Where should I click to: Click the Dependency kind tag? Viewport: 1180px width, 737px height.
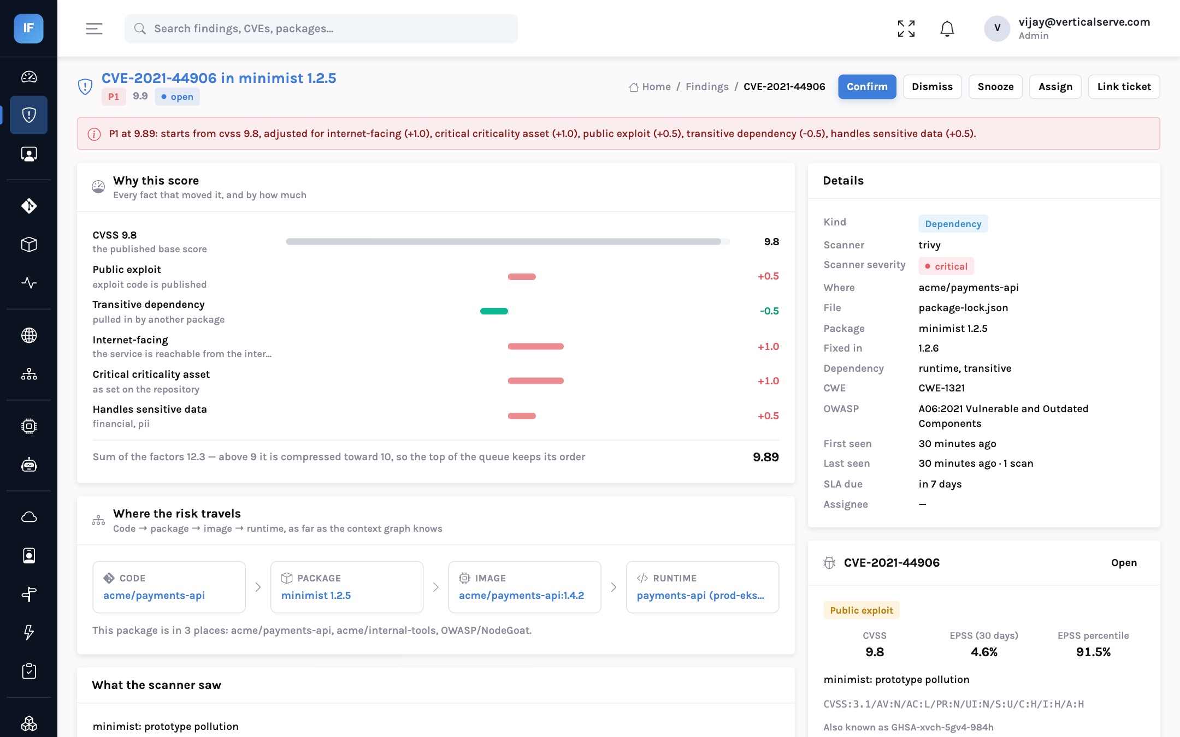(953, 224)
